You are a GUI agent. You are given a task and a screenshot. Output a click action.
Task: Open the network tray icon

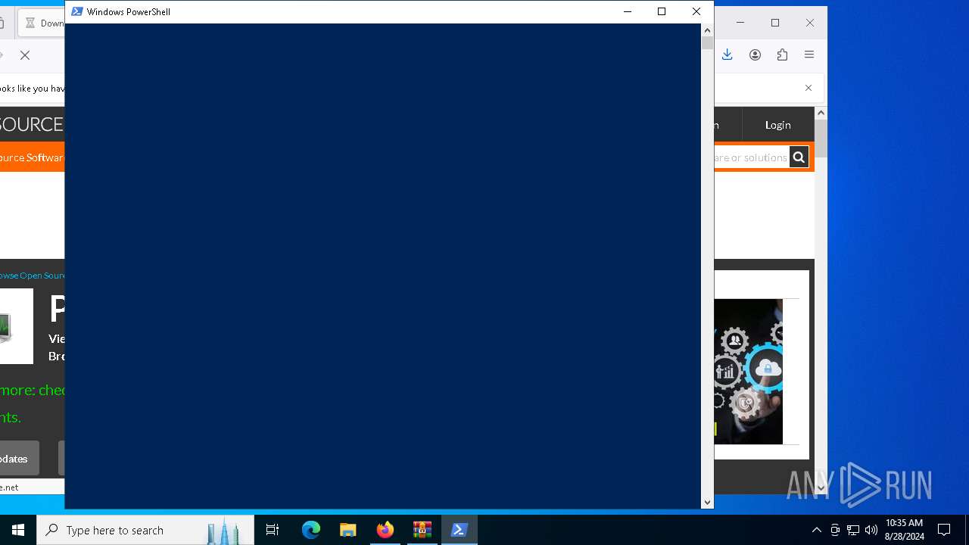point(853,530)
